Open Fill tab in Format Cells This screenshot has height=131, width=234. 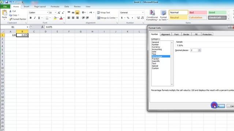click(x=196, y=34)
